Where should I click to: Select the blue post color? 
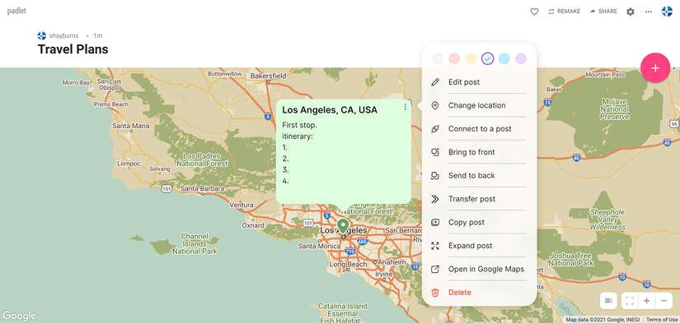point(504,58)
